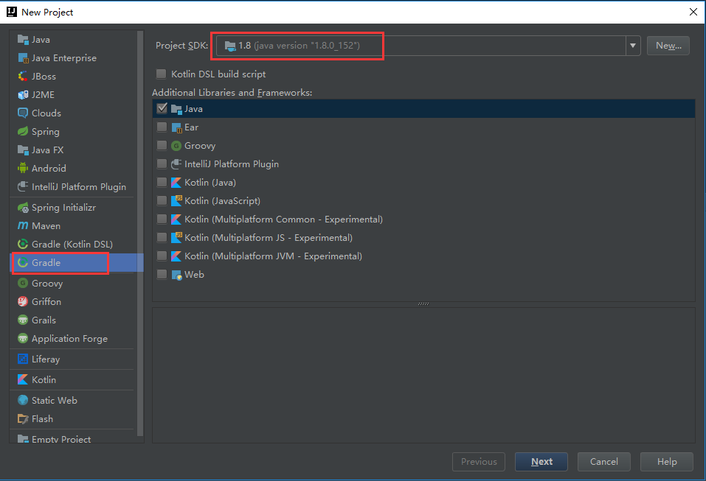Screen dimensions: 706x481
Task: Select the Clouds project icon
Action: [23, 113]
